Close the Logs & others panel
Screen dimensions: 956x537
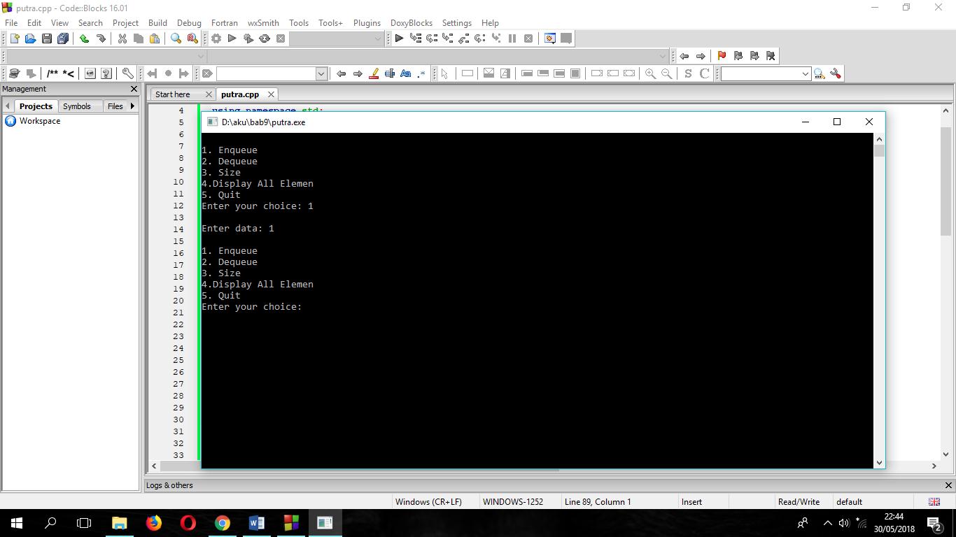(949, 485)
